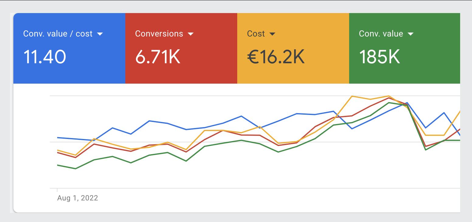The image size is (472, 222).
Task: Click the 6.71K conversions figure
Action: click(x=158, y=57)
